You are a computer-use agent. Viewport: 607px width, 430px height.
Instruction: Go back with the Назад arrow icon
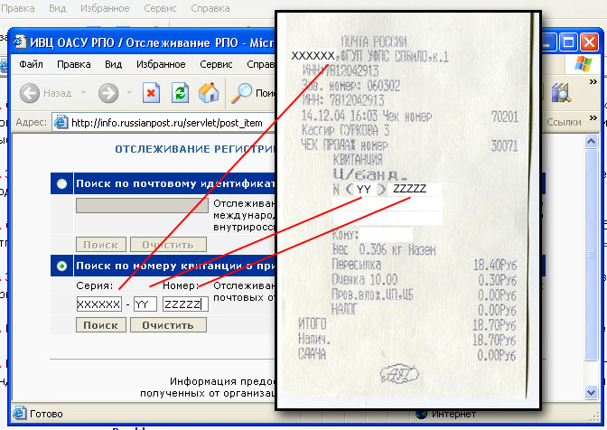click(30, 93)
